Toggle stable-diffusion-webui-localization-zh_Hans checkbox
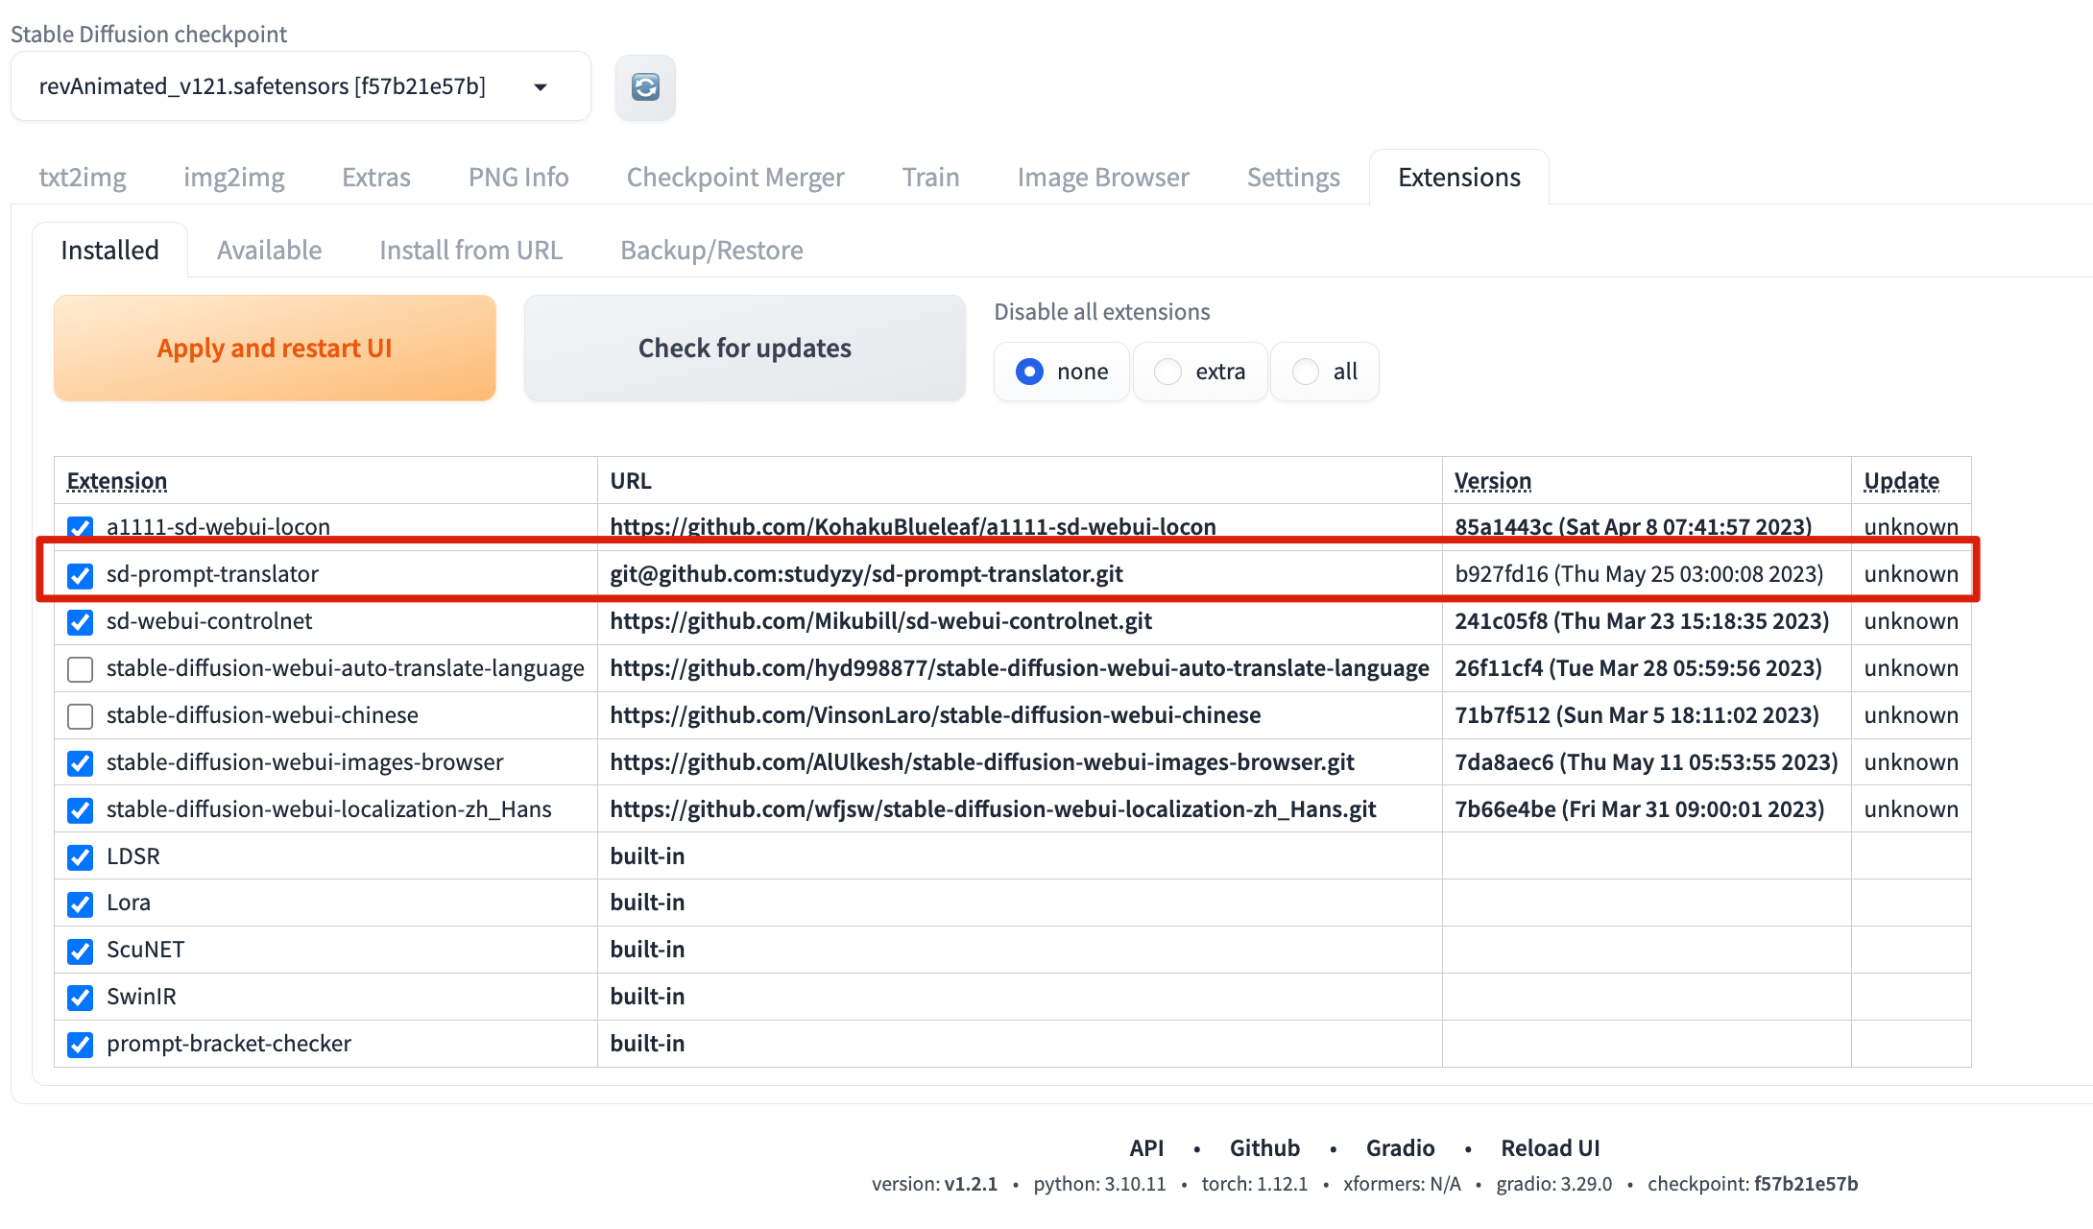Image resolution: width=2093 pixels, height=1229 pixels. click(81, 810)
